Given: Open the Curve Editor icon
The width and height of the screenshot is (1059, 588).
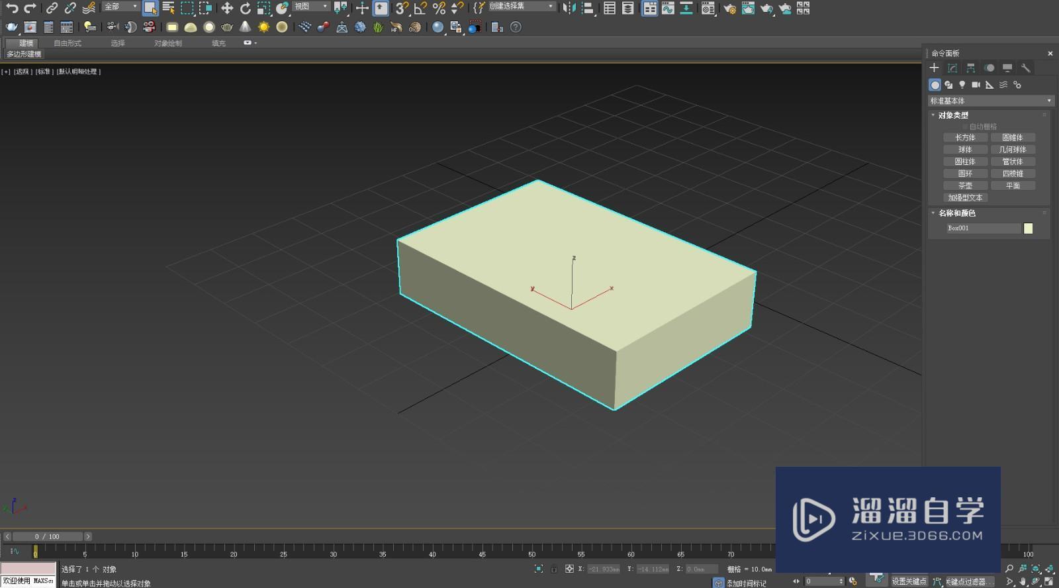Looking at the screenshot, I should click(x=668, y=8).
